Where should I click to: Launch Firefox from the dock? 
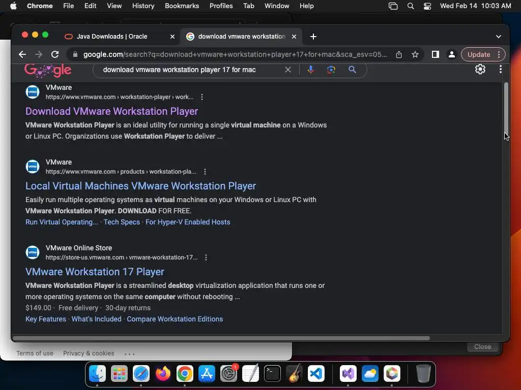(x=163, y=374)
